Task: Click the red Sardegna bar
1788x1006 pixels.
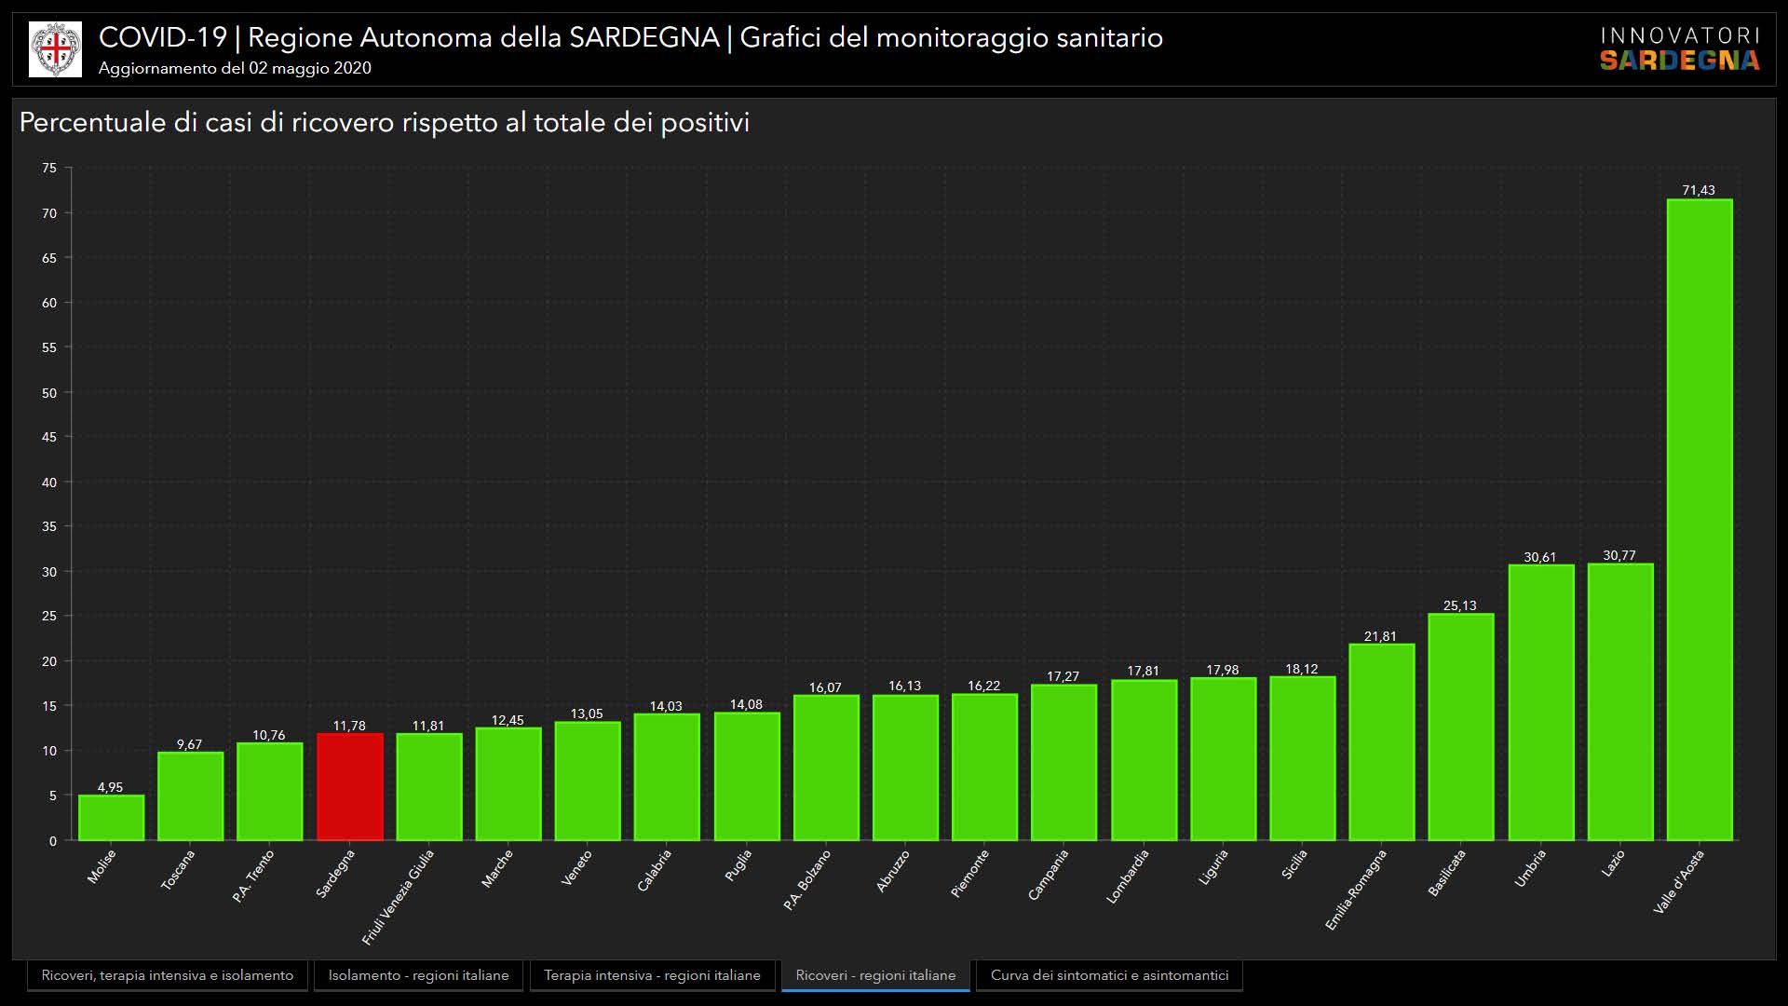Action: 349,787
